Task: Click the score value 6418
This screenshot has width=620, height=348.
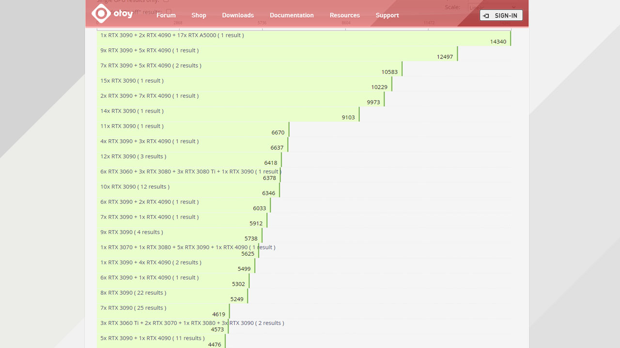Action: (x=271, y=163)
